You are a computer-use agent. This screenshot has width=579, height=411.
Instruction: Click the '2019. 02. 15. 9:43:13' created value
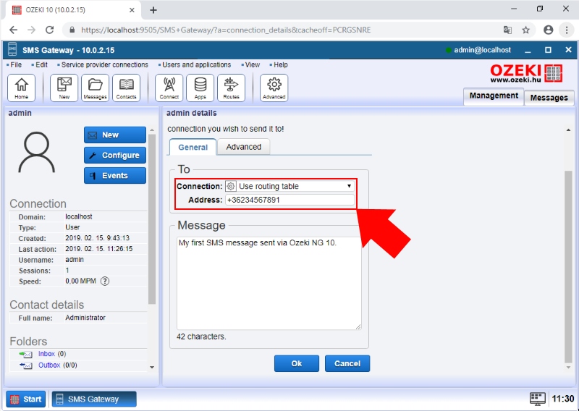pyautogui.click(x=98, y=238)
